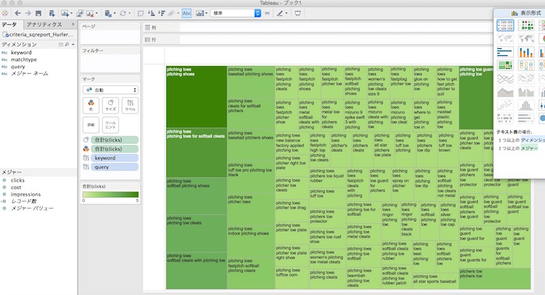Choose stacked bars in Show Me

[526, 52]
